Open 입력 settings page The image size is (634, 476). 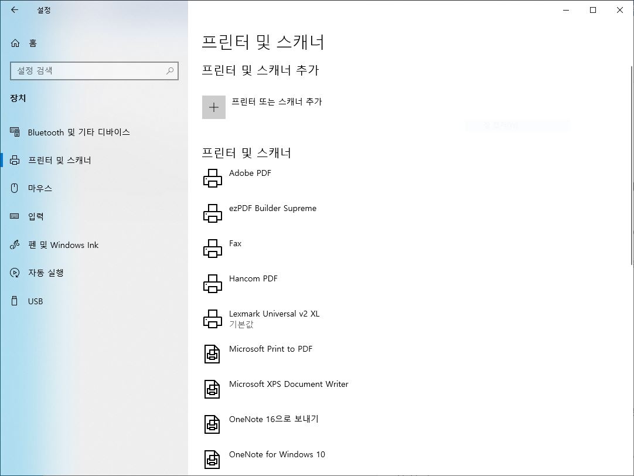pyautogui.click(x=36, y=216)
